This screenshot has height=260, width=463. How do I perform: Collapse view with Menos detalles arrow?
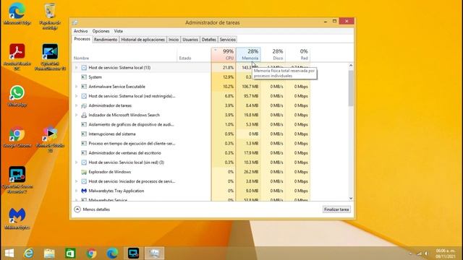77,209
